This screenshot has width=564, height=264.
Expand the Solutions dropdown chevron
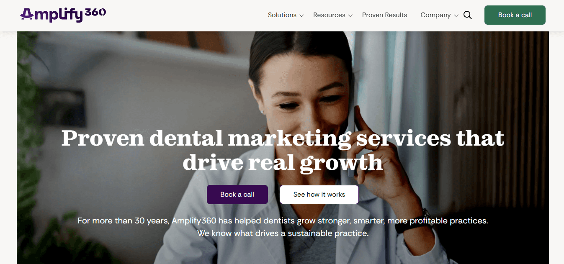point(301,15)
